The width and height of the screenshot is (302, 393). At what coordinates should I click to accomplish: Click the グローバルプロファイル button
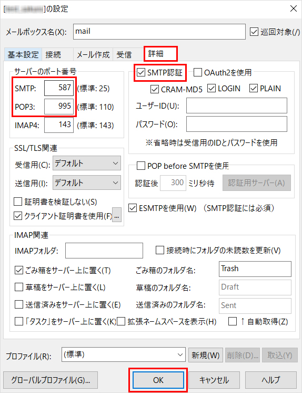point(51,380)
